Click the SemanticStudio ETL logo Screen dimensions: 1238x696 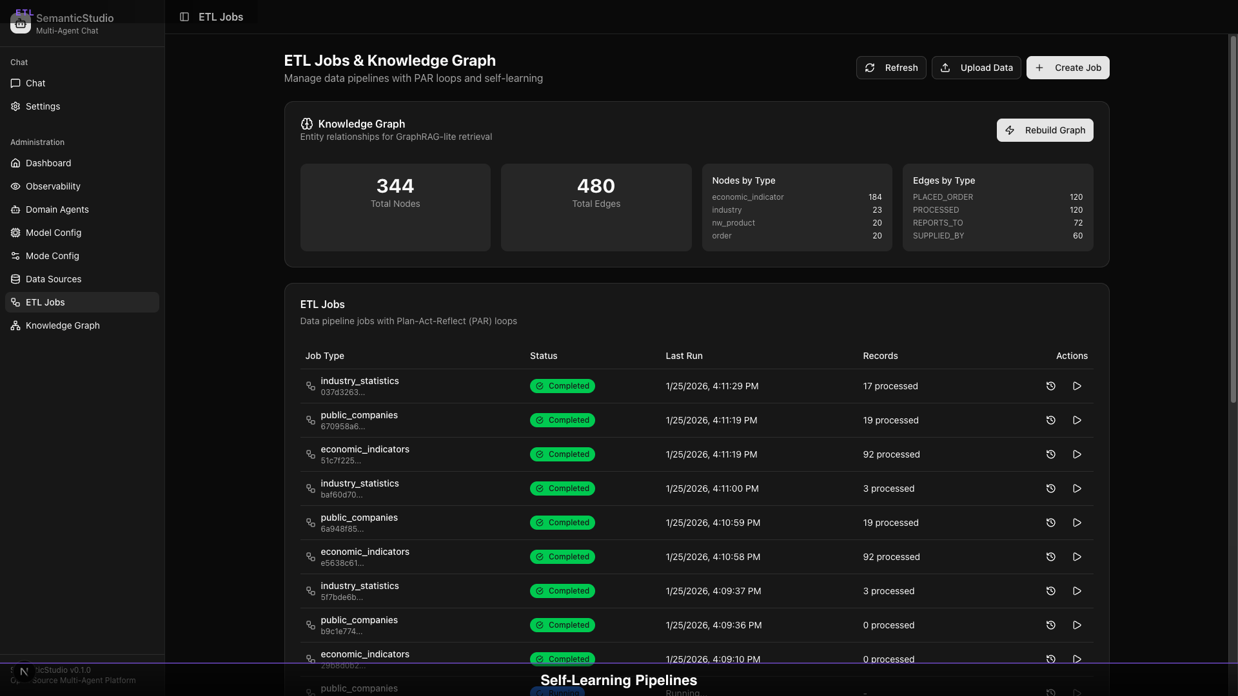click(20, 22)
